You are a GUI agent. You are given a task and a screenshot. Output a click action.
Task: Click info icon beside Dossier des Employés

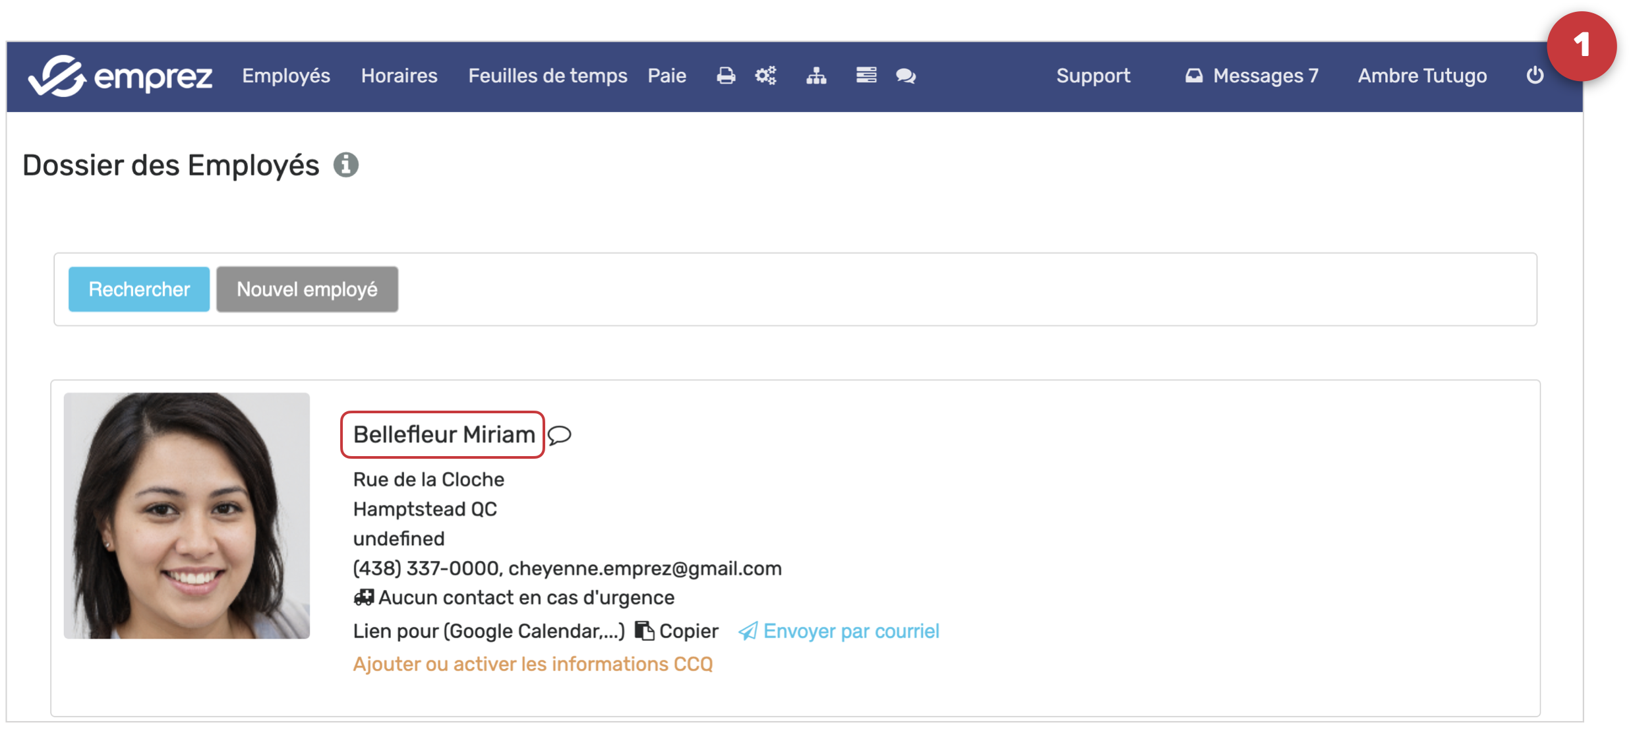pos(345,165)
